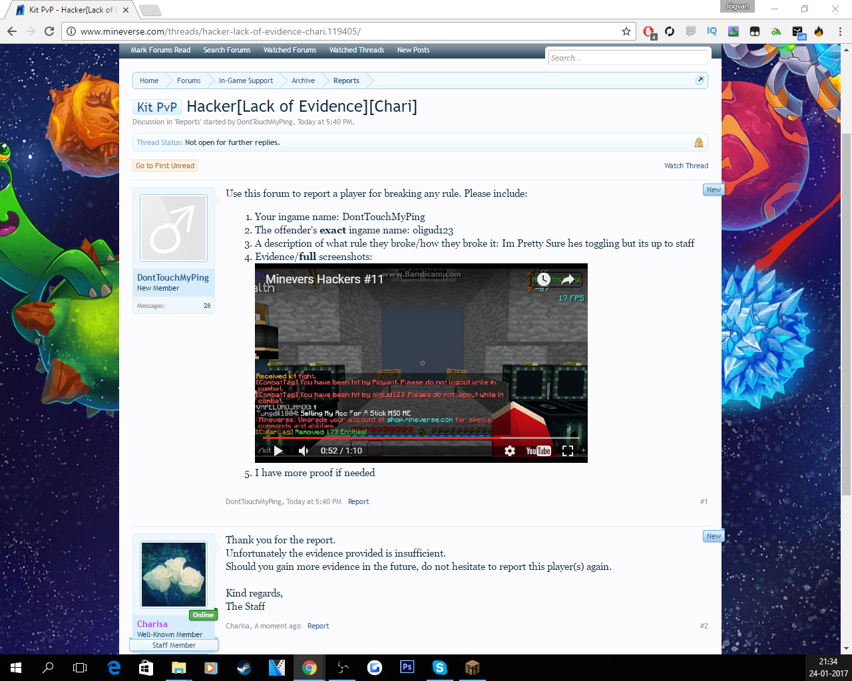Screen dimensions: 852x681
Task: Click the Go to First Unread button
Action: coord(165,166)
